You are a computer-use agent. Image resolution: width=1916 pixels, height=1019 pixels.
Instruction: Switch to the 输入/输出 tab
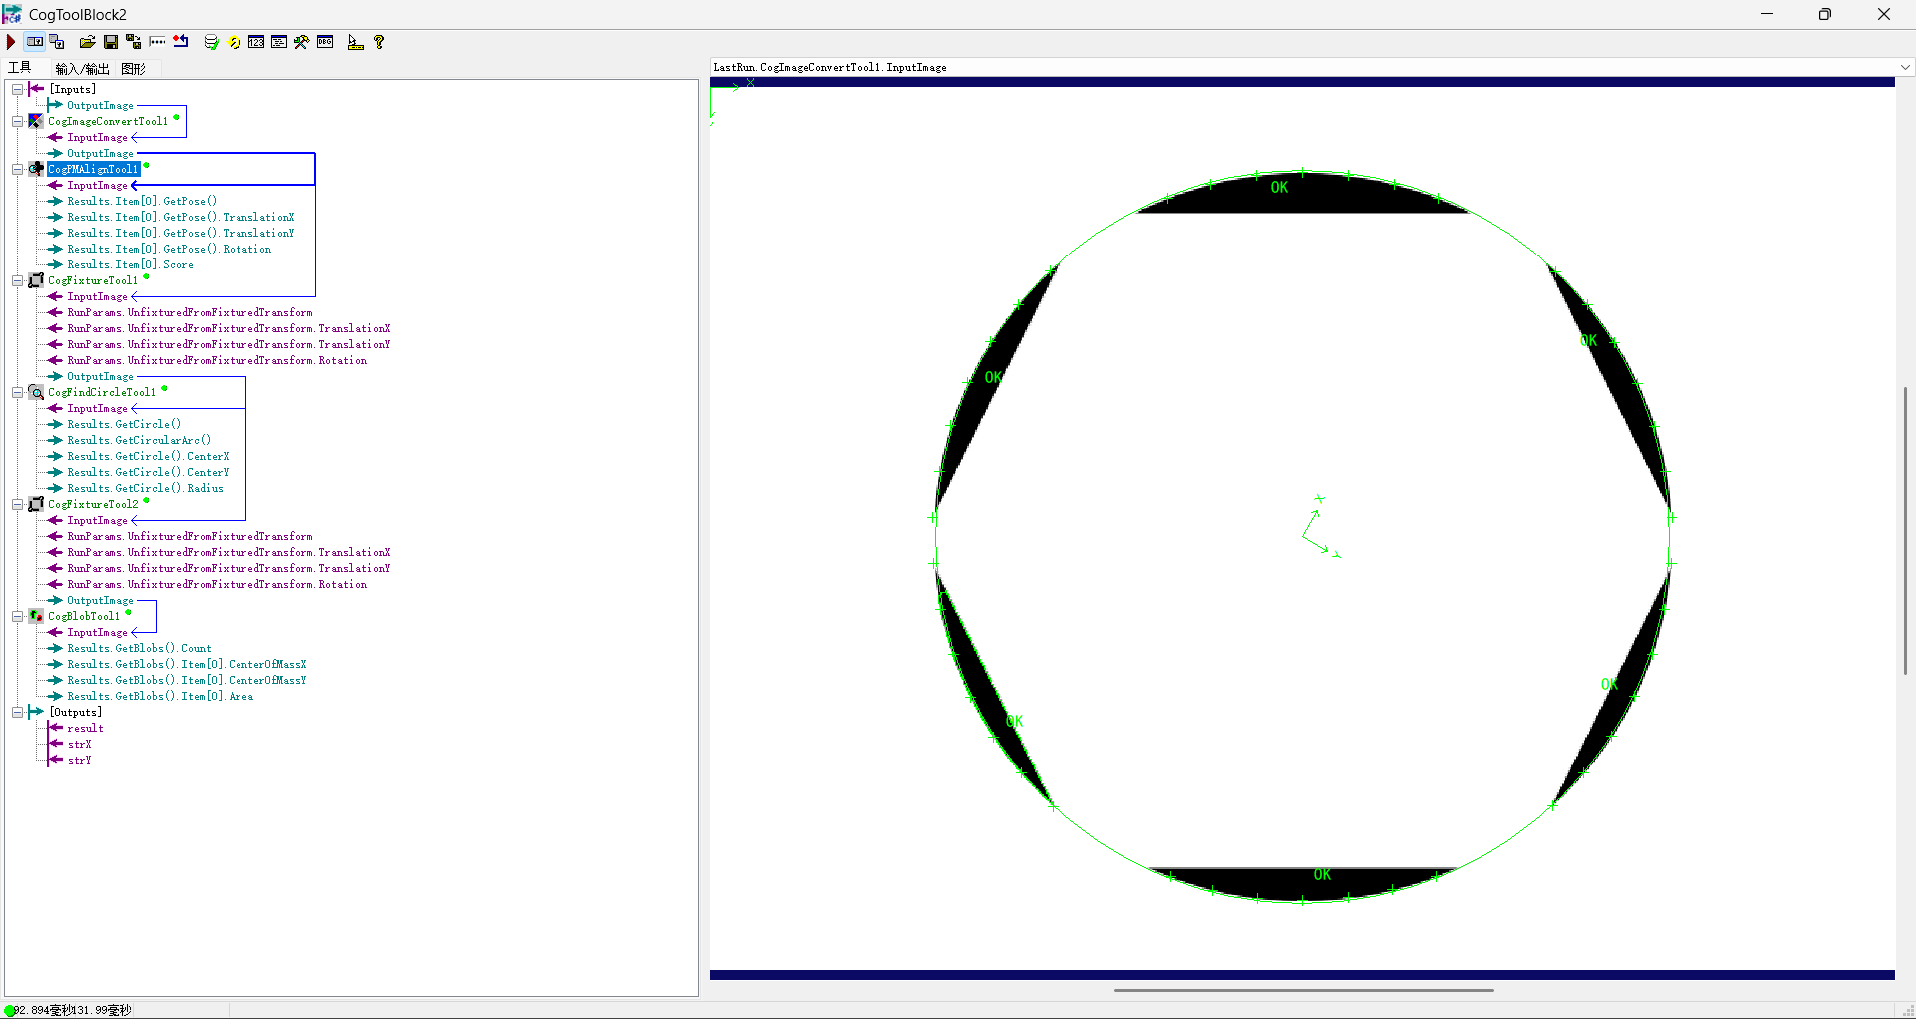[82, 69]
